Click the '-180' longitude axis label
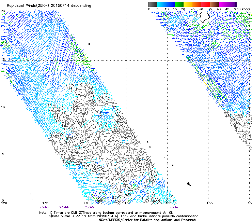Screen dimensions: 252x222 coord(3,203)
